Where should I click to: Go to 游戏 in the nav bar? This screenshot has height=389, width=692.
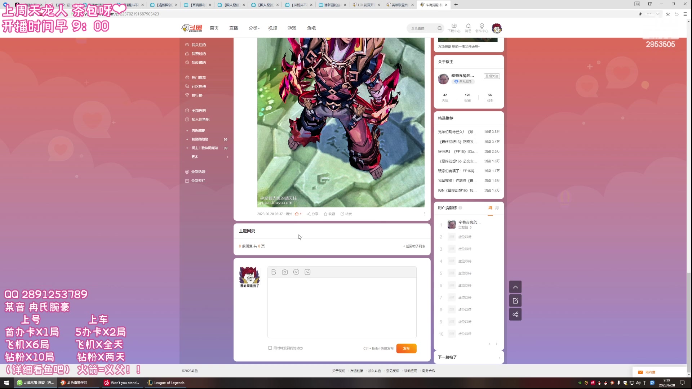[292, 28]
